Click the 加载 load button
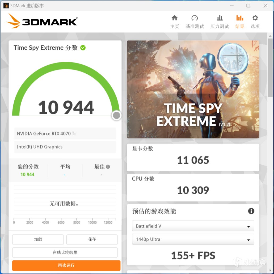 [38, 239]
